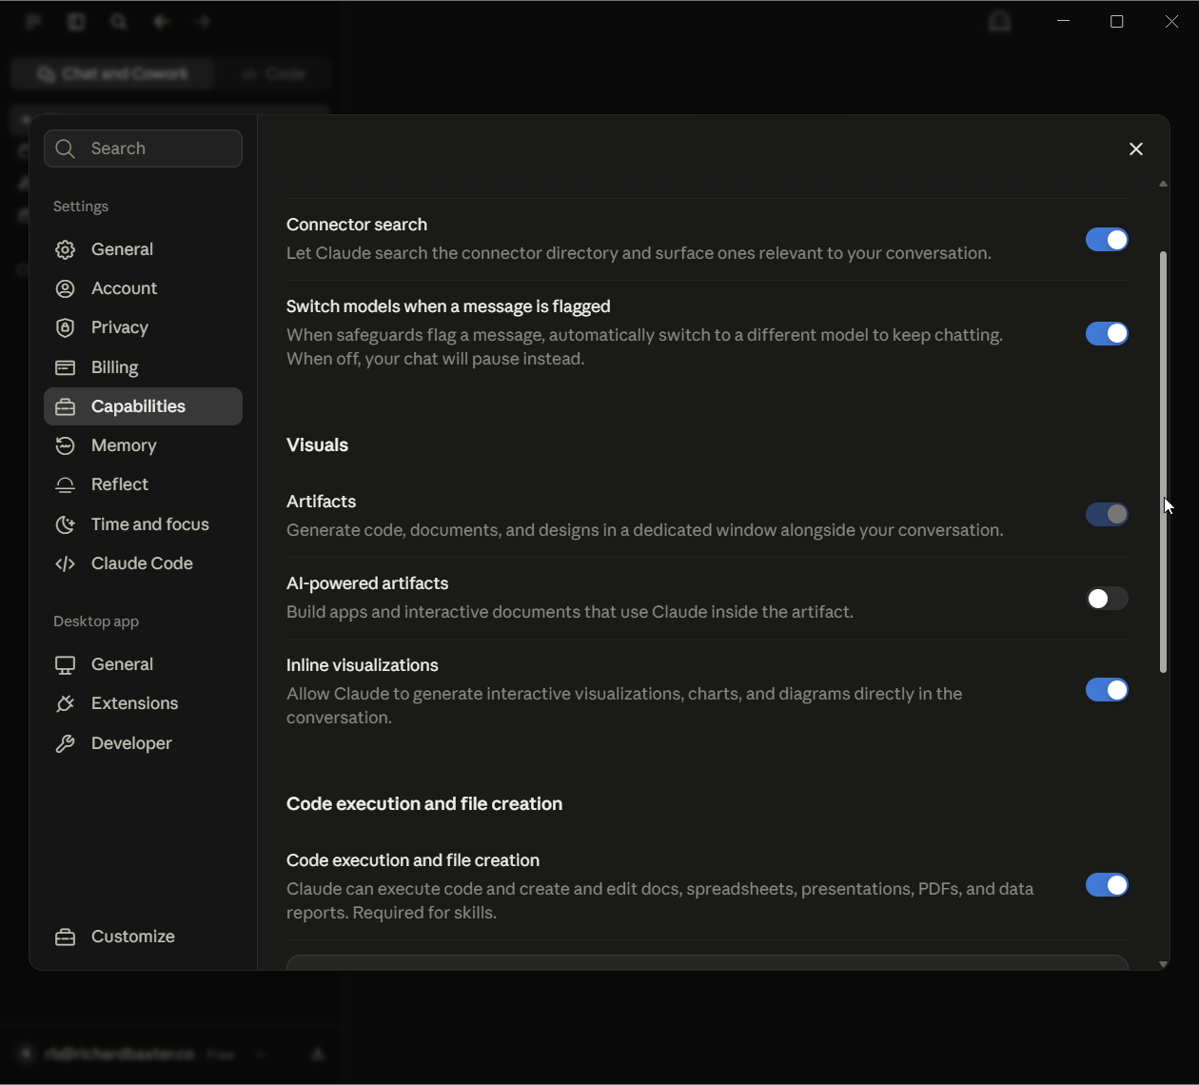Turn off Code execution and file creation switch
1199x1085 pixels.
pyautogui.click(x=1107, y=884)
